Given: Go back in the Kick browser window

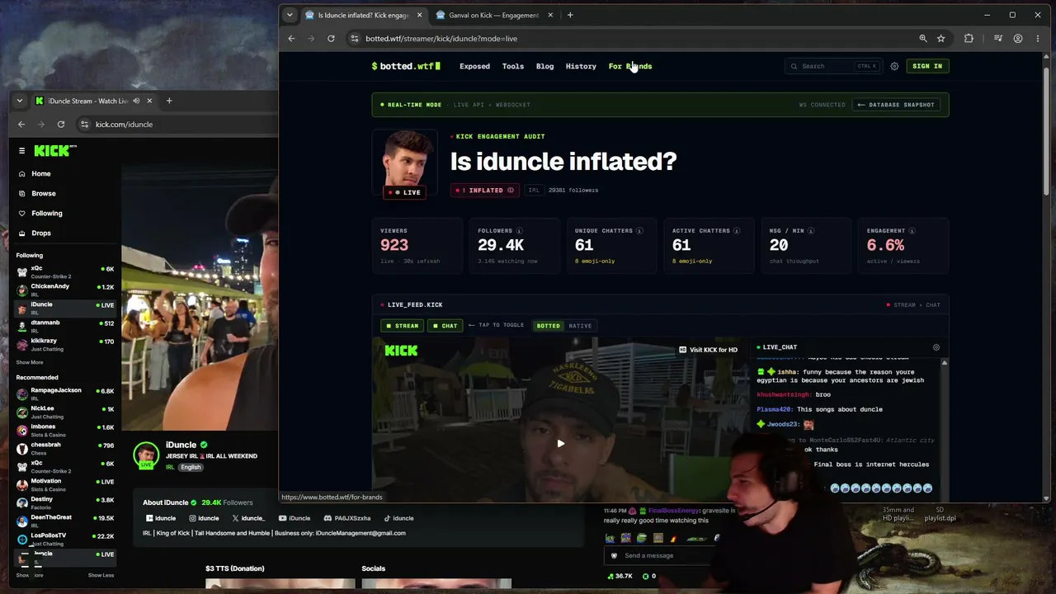Looking at the screenshot, I should click(21, 125).
